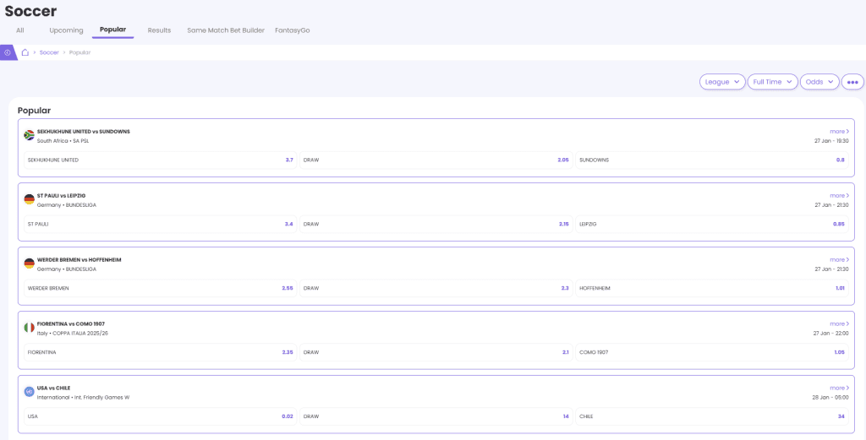
Task: Select the Popular tab
Action: coord(112,30)
